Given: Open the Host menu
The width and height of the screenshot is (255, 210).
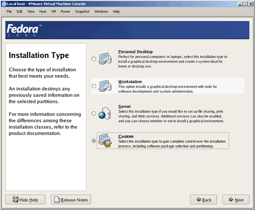Looking at the screenshot, I should pos(43,11).
